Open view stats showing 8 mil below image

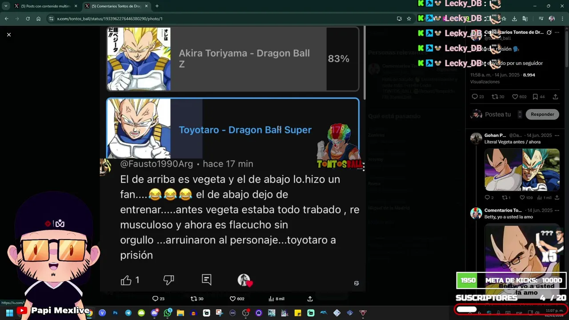tap(276, 299)
